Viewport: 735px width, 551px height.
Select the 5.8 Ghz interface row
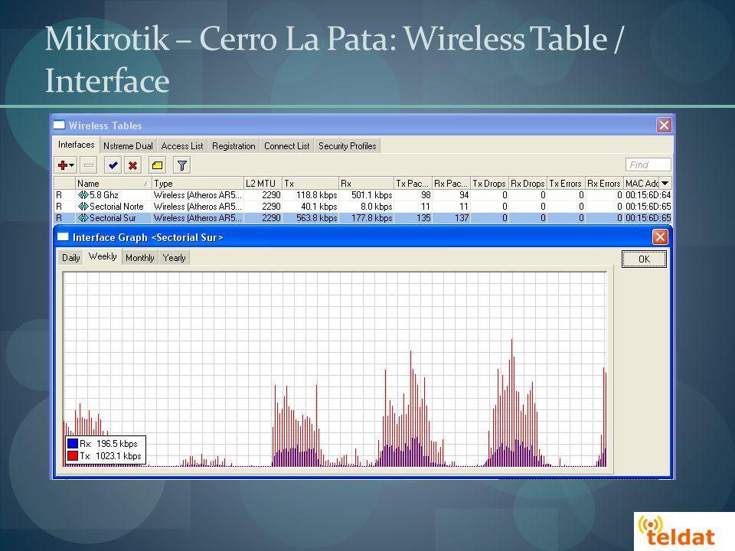pos(363,195)
